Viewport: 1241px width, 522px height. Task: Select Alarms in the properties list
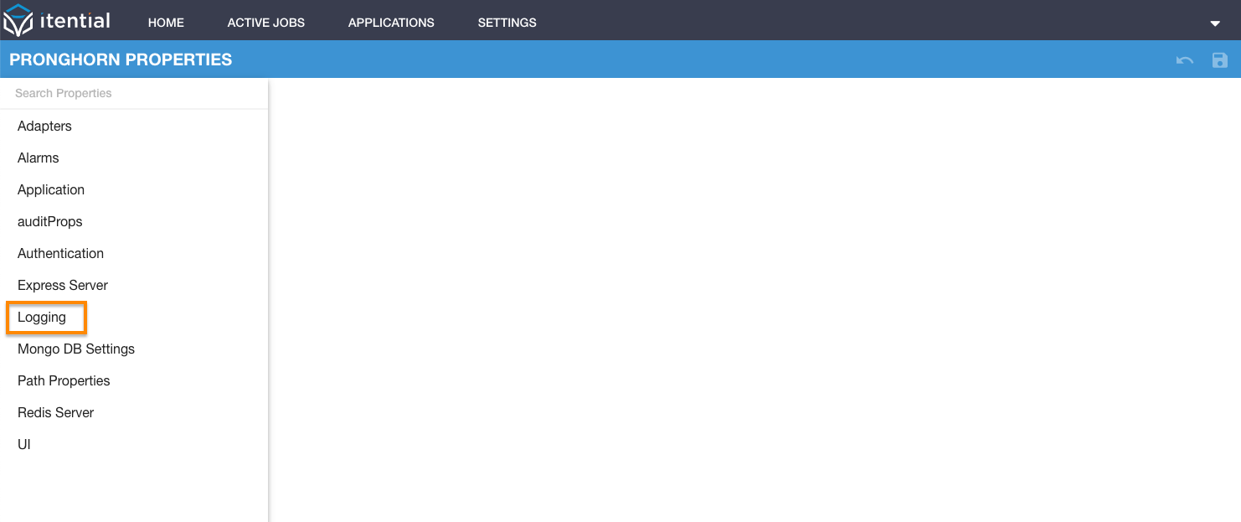134,158
